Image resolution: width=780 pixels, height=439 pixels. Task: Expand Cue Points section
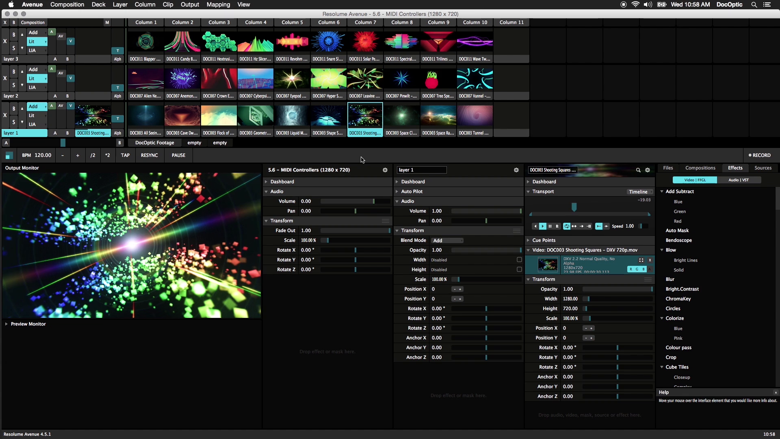pyautogui.click(x=528, y=240)
